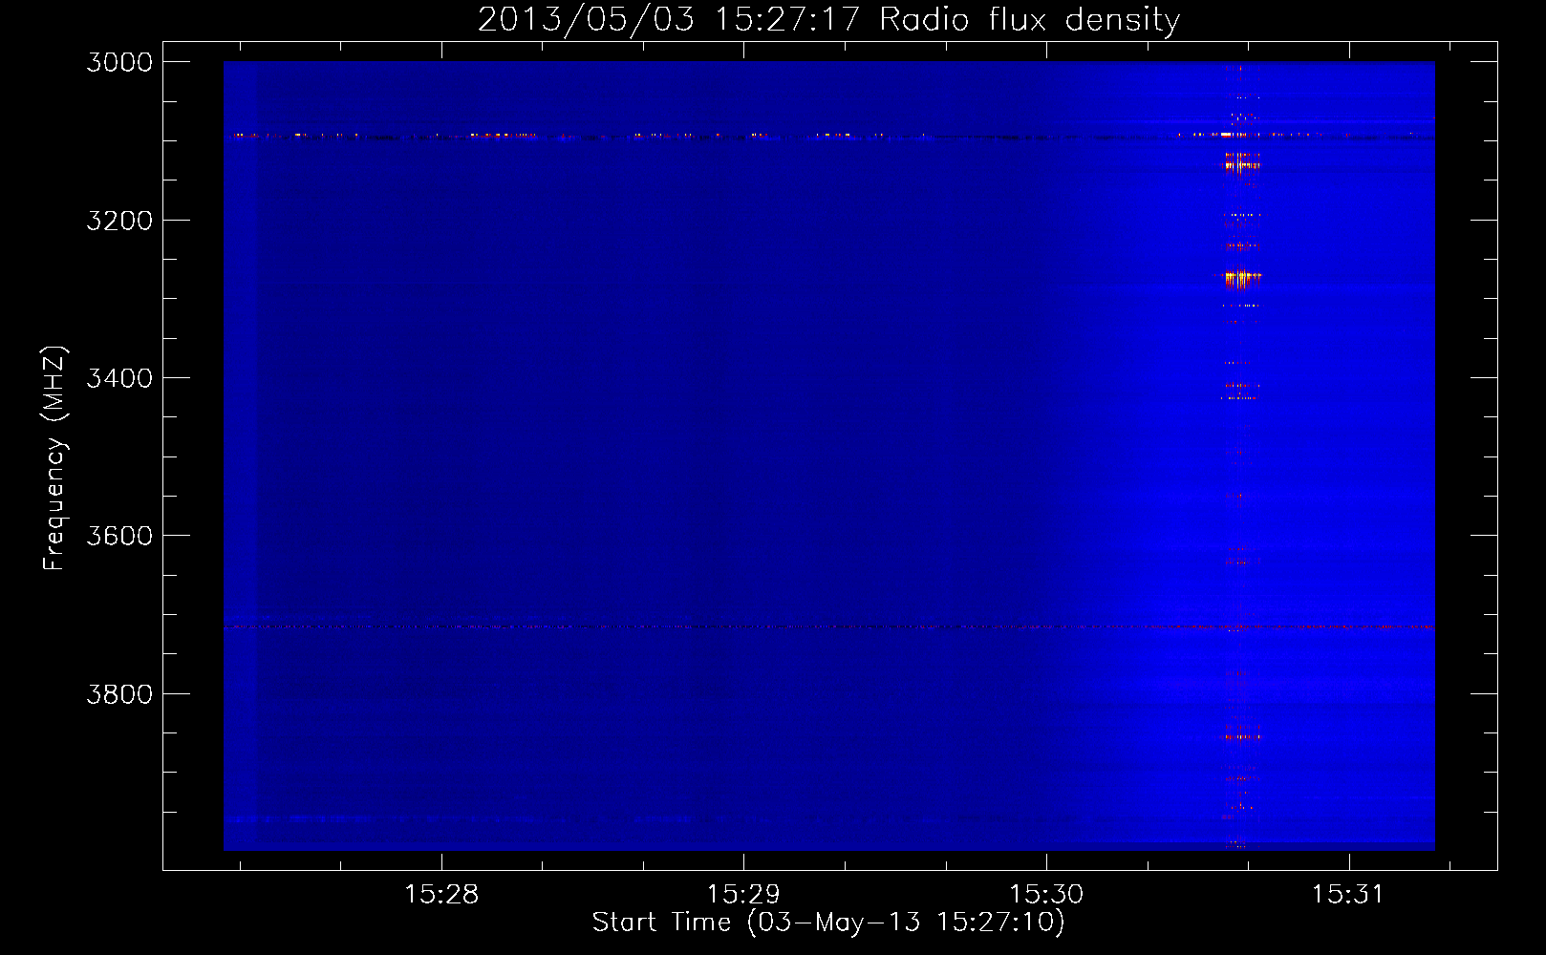Click the 'Start Time (03-May-13 15:27:10)' axis title
The image size is (1546, 955).
[x=828, y=923]
